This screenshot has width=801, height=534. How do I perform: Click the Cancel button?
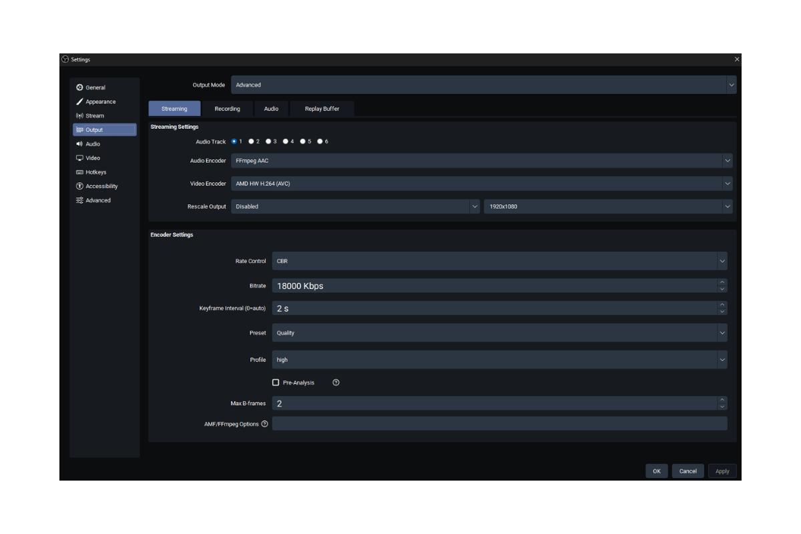point(688,471)
